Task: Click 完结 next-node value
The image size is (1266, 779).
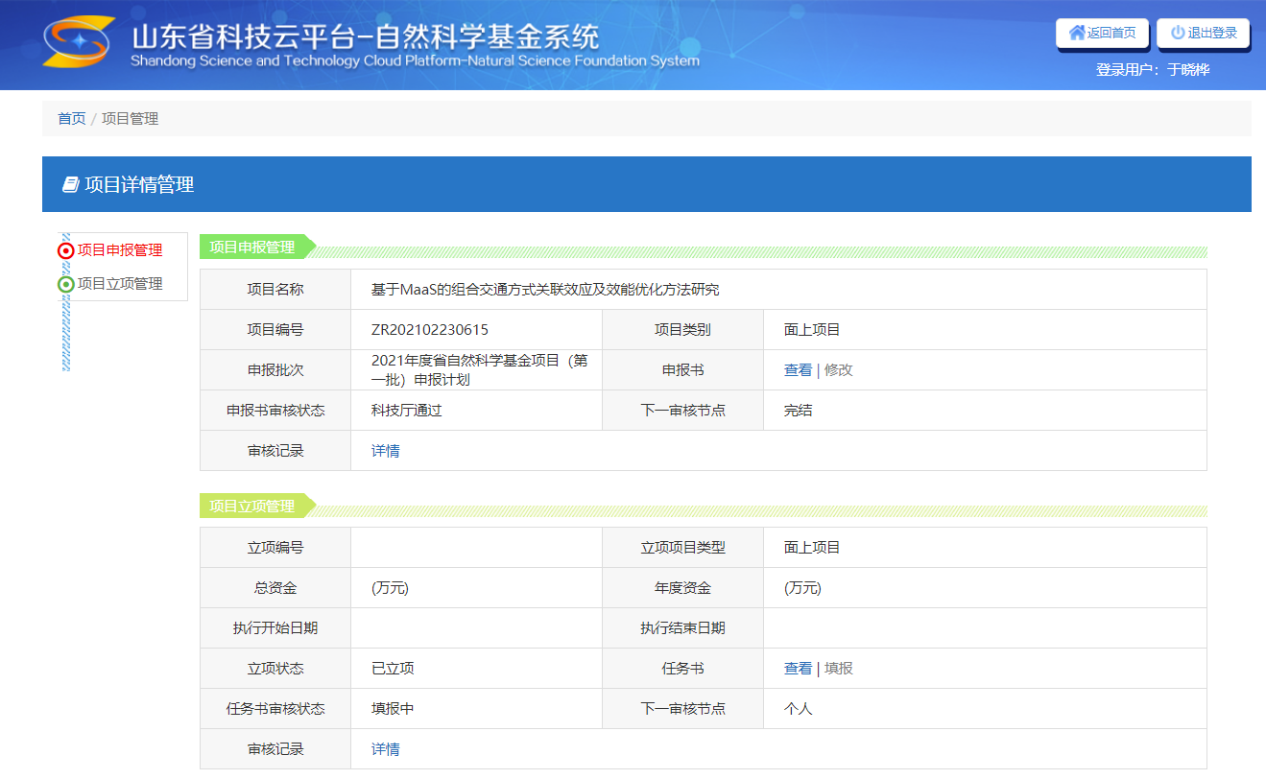Action: point(798,411)
